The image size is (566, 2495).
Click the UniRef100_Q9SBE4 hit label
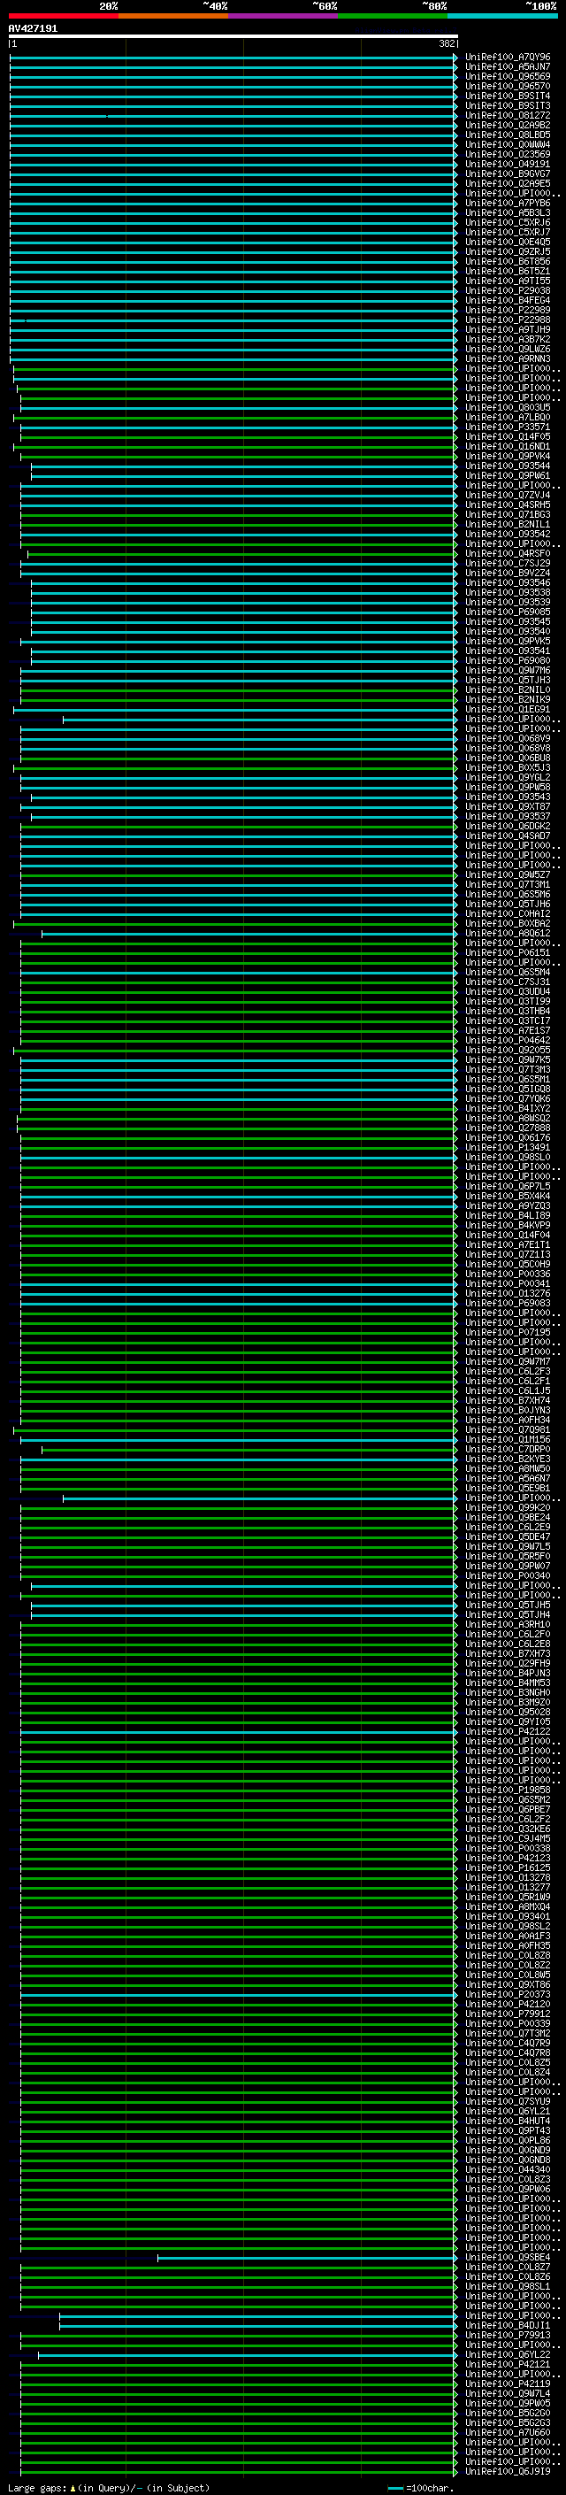click(507, 2257)
